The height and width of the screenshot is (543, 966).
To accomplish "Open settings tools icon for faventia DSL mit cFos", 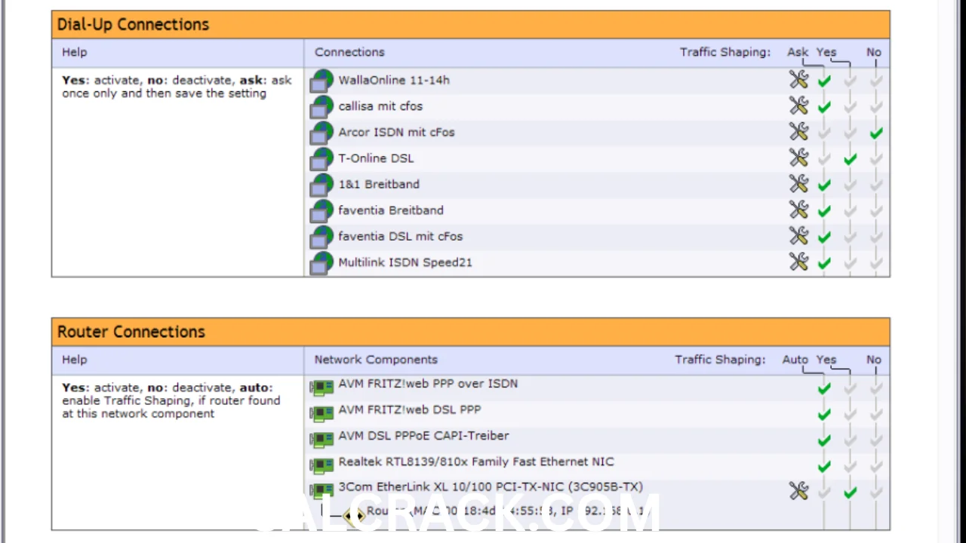I will tap(798, 236).
